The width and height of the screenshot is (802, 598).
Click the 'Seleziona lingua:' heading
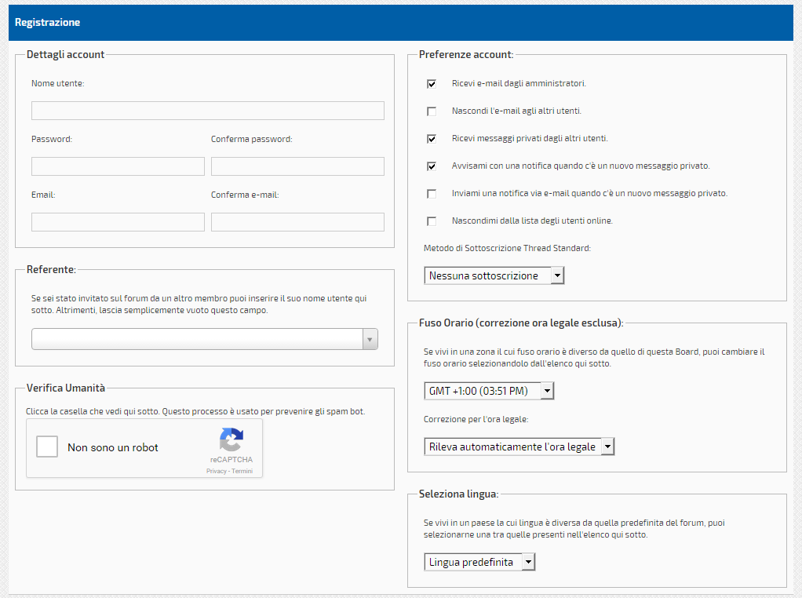pos(458,494)
